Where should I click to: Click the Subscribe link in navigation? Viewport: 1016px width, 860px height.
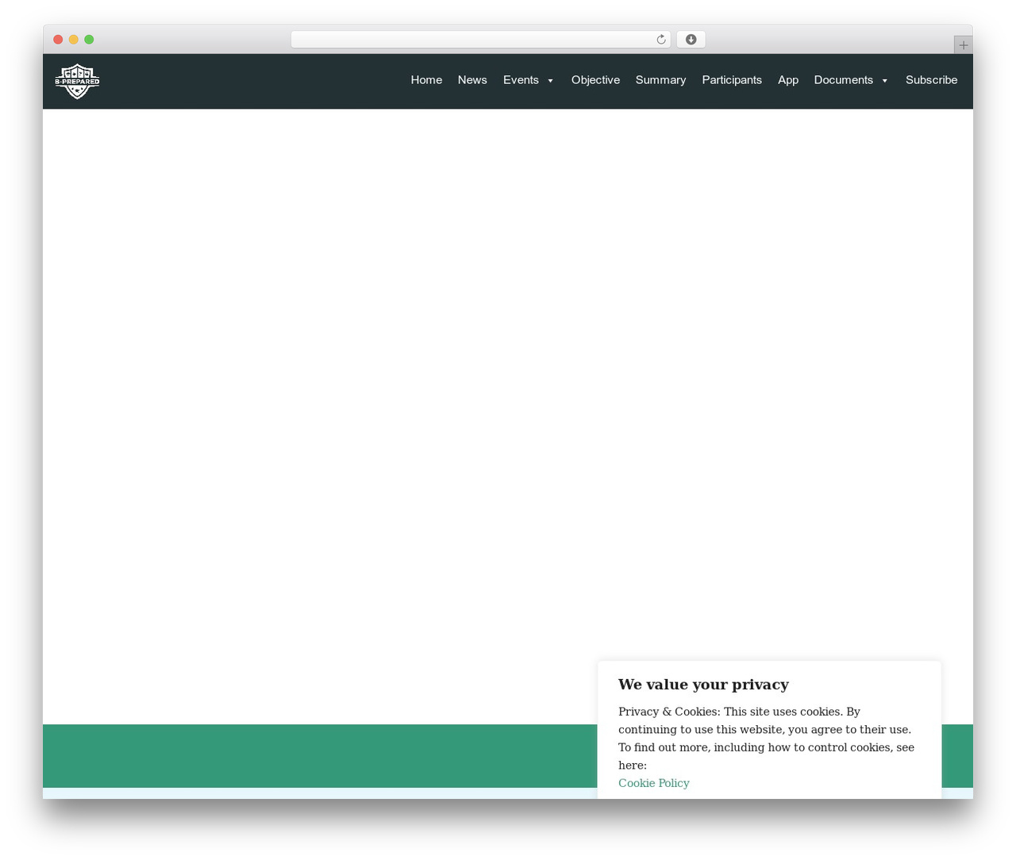click(931, 80)
